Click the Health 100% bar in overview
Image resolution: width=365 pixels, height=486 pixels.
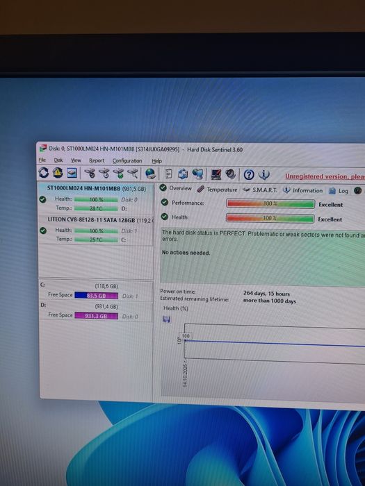click(x=270, y=218)
